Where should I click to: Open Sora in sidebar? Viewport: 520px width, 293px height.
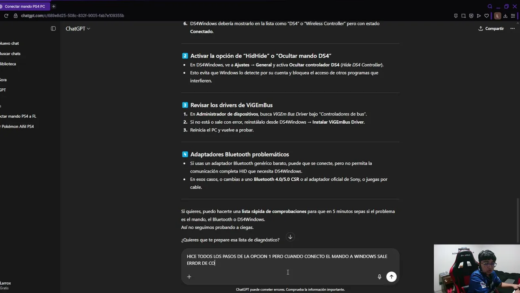(x=3, y=80)
